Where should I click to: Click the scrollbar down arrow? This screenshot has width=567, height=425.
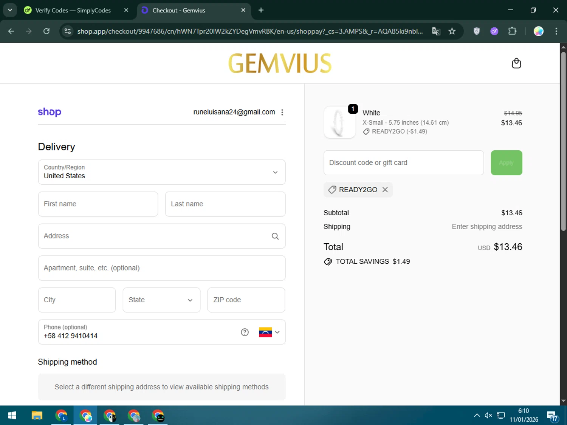[x=563, y=401]
